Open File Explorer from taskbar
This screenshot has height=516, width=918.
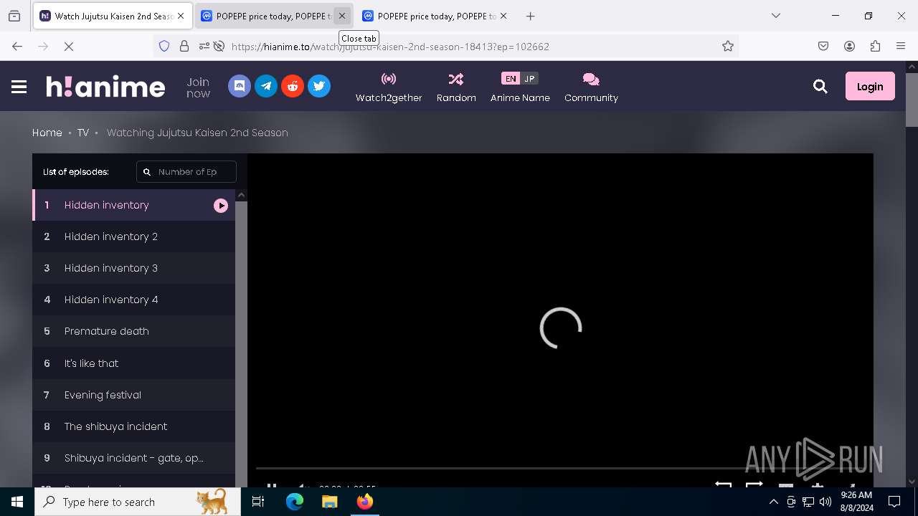coord(330,502)
